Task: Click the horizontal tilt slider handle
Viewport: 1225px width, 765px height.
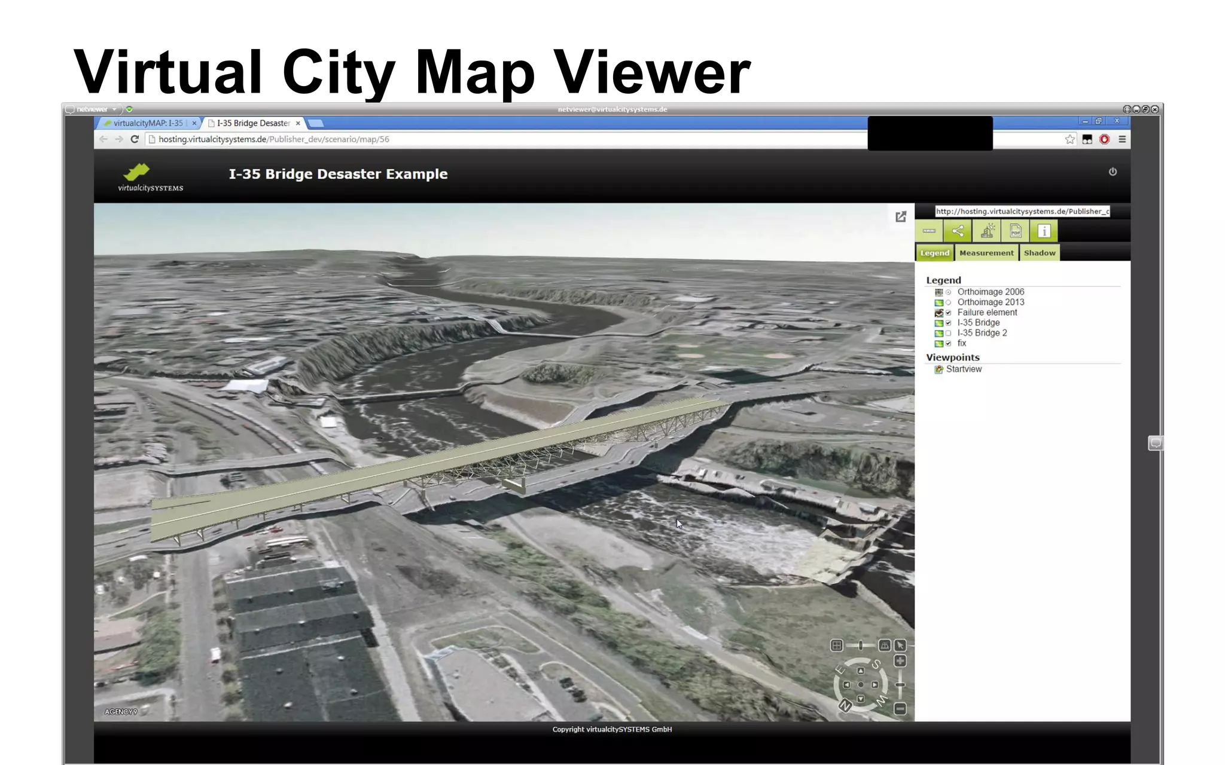Action: click(x=861, y=645)
